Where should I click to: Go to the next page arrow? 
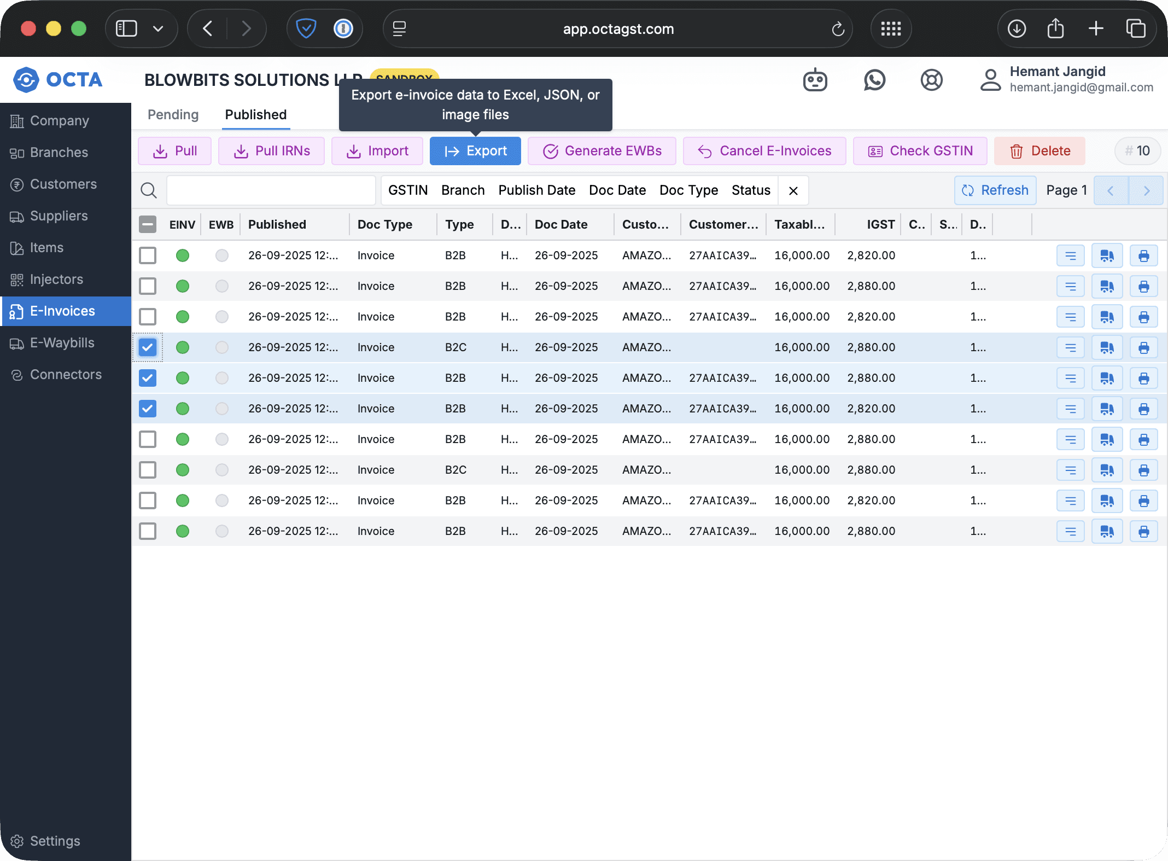(1146, 190)
